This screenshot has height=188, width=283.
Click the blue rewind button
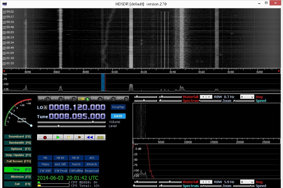[x=90, y=137]
